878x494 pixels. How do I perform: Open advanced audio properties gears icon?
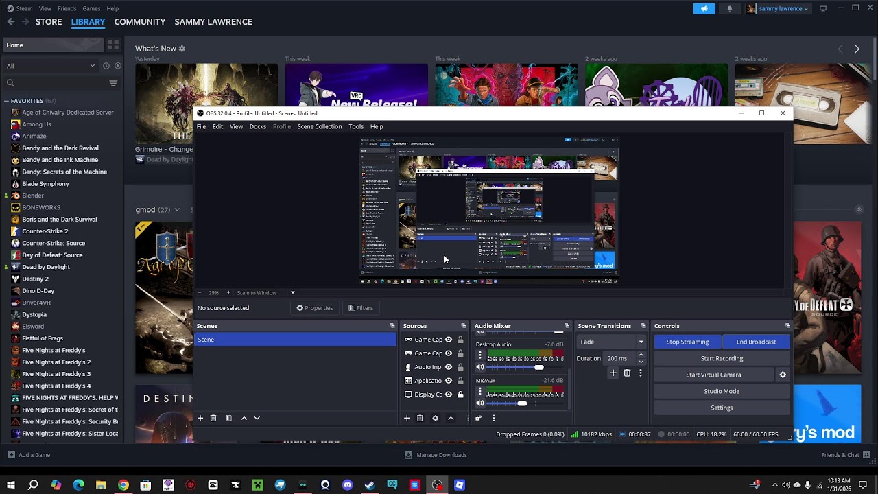(x=478, y=418)
